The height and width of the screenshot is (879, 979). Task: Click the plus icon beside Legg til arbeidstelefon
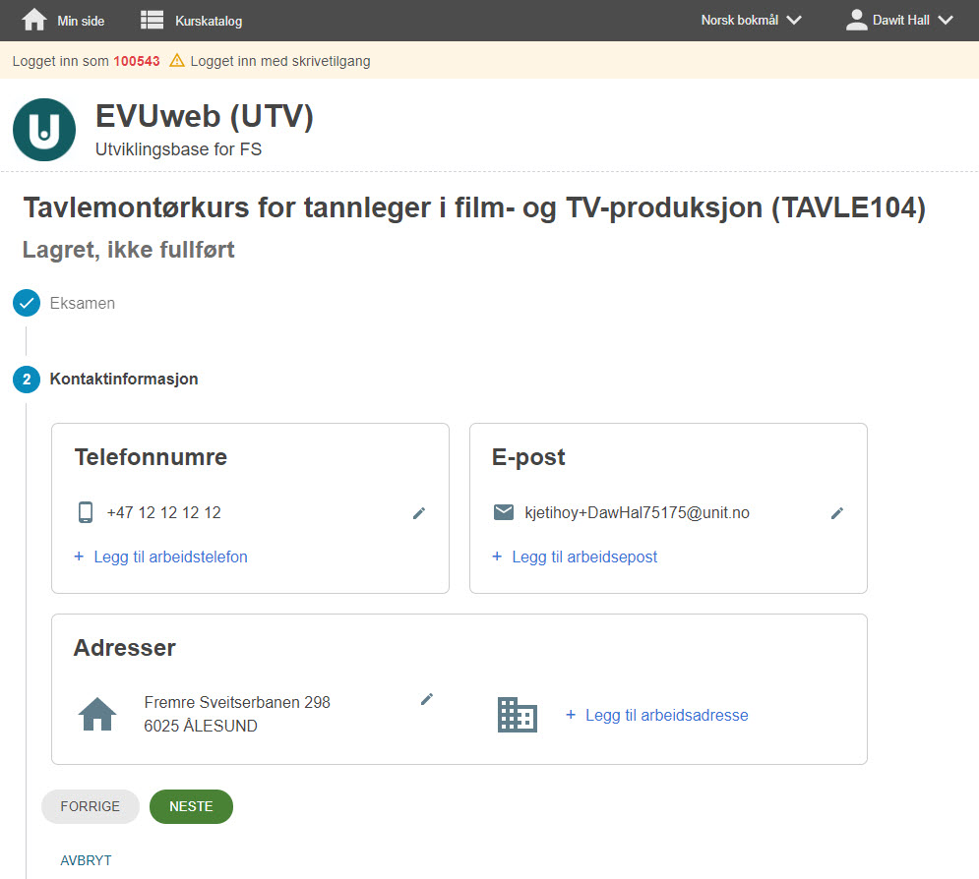79,556
